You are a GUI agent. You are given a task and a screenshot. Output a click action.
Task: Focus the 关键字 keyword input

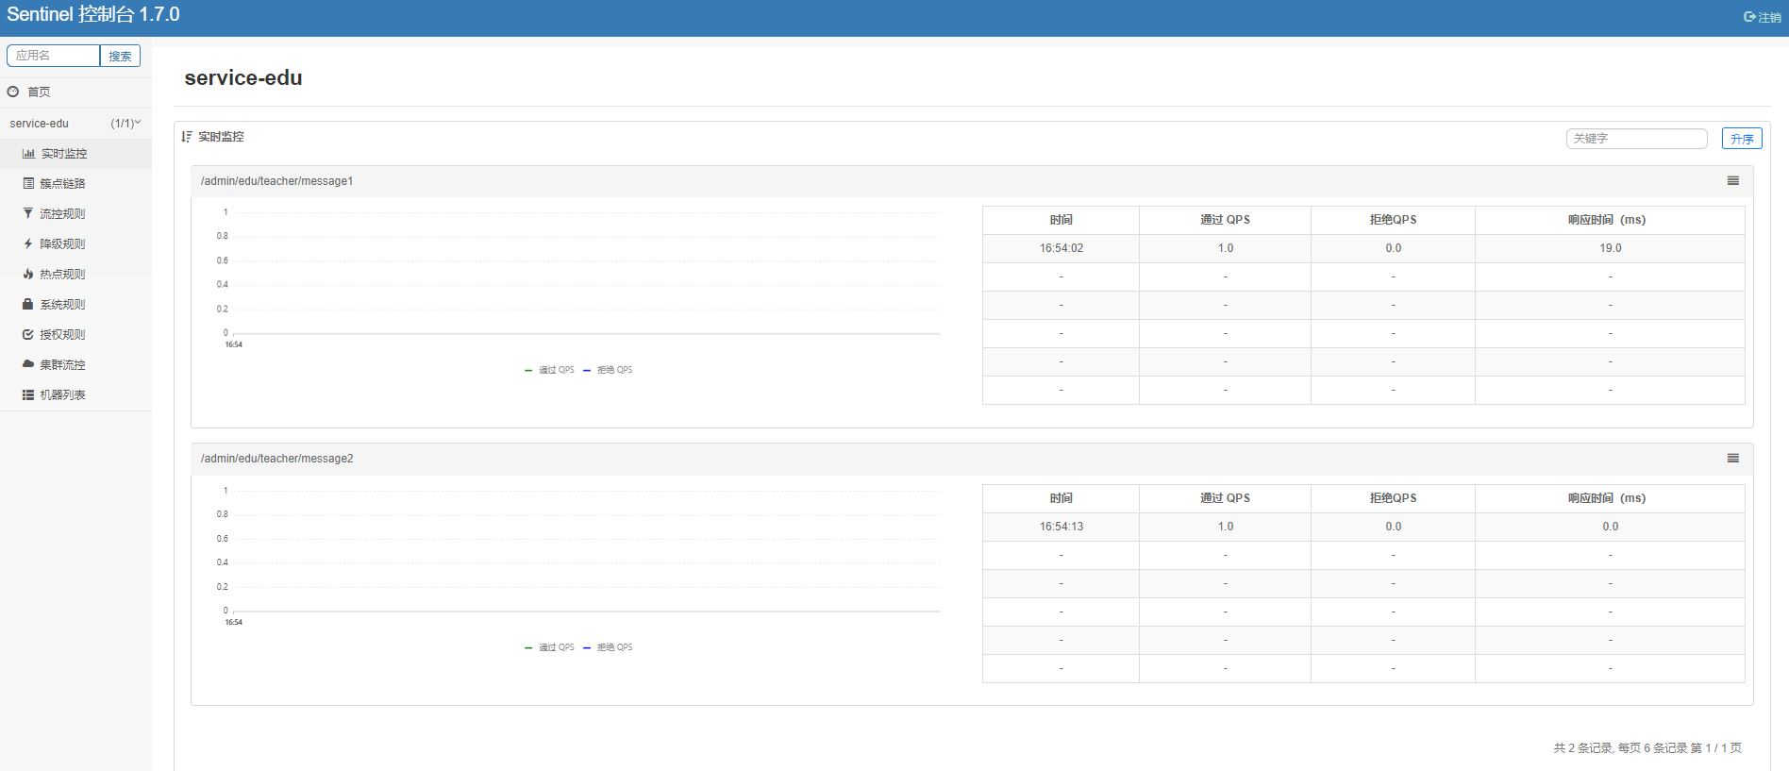(1637, 139)
